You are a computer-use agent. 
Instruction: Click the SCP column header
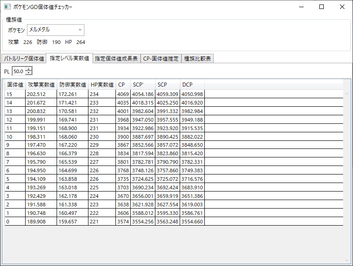[x=168, y=85]
